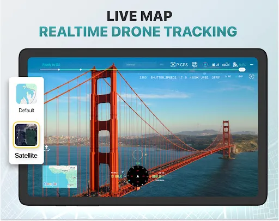Viewport: 279px width, 221px height.
Task: Click the 'Normal' mode field in top bar
Action: (140, 65)
